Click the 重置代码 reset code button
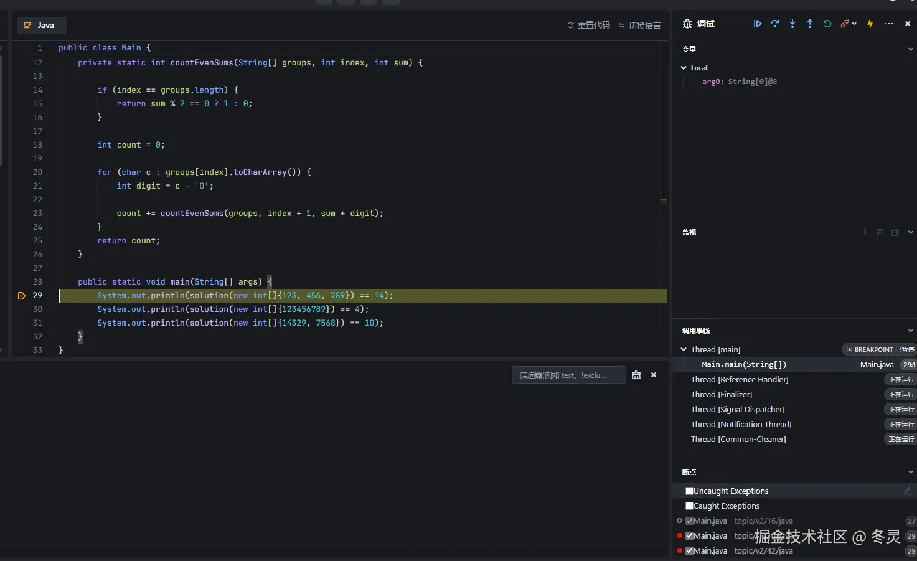Viewport: 917px width, 561px height. click(x=588, y=26)
